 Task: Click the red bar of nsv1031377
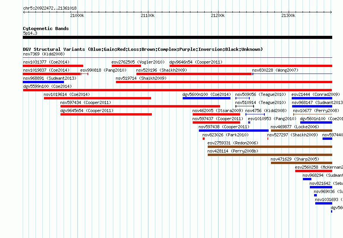click(53, 66)
